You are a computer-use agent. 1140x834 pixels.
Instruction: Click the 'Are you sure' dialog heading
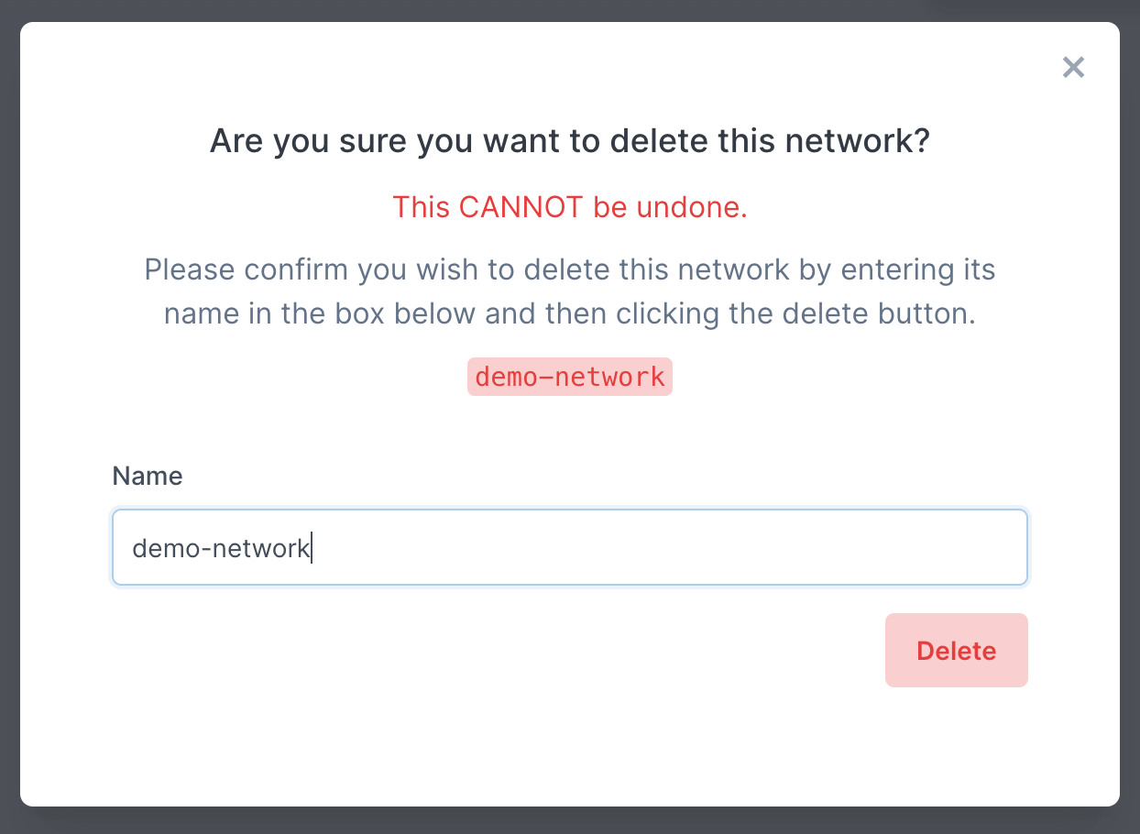click(x=569, y=141)
